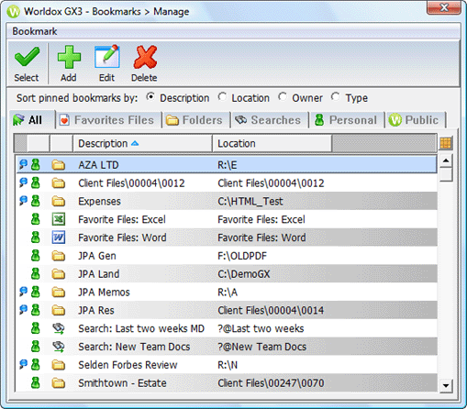This screenshot has height=409, width=467.
Task: Select the AZA LTD bookmark description
Action: click(x=98, y=165)
